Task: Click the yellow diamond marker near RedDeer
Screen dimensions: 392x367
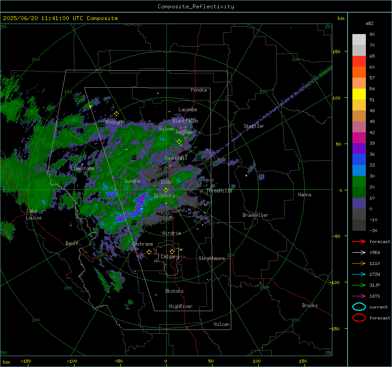Action: 179,142
